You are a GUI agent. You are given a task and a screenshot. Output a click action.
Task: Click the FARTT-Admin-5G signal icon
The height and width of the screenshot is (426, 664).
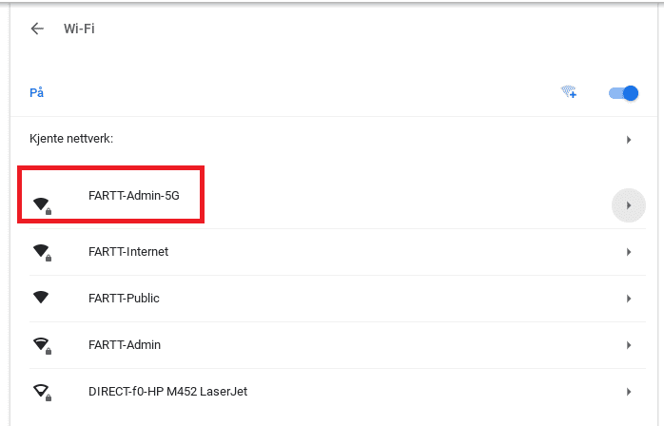pos(43,205)
